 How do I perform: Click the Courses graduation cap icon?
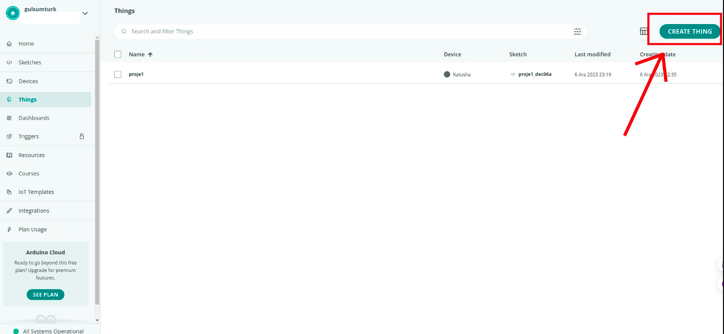click(9, 174)
